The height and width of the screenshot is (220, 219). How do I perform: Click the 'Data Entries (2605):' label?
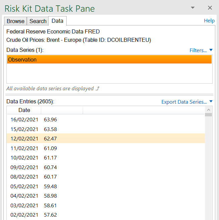30,101
